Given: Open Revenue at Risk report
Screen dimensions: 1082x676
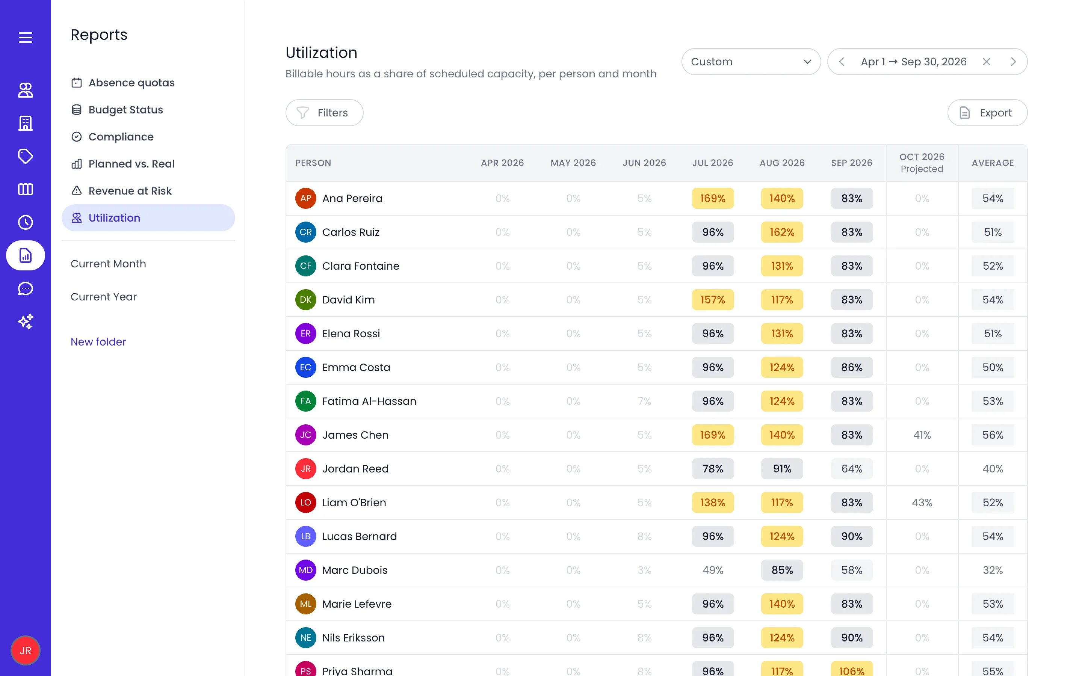Looking at the screenshot, I should click(148, 191).
